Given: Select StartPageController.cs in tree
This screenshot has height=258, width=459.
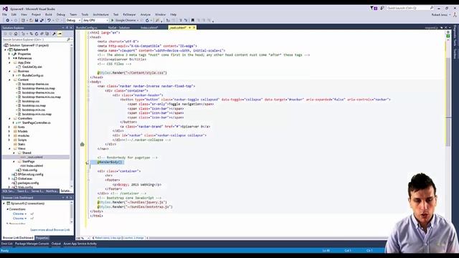Looking at the screenshot, I should coord(37,123).
